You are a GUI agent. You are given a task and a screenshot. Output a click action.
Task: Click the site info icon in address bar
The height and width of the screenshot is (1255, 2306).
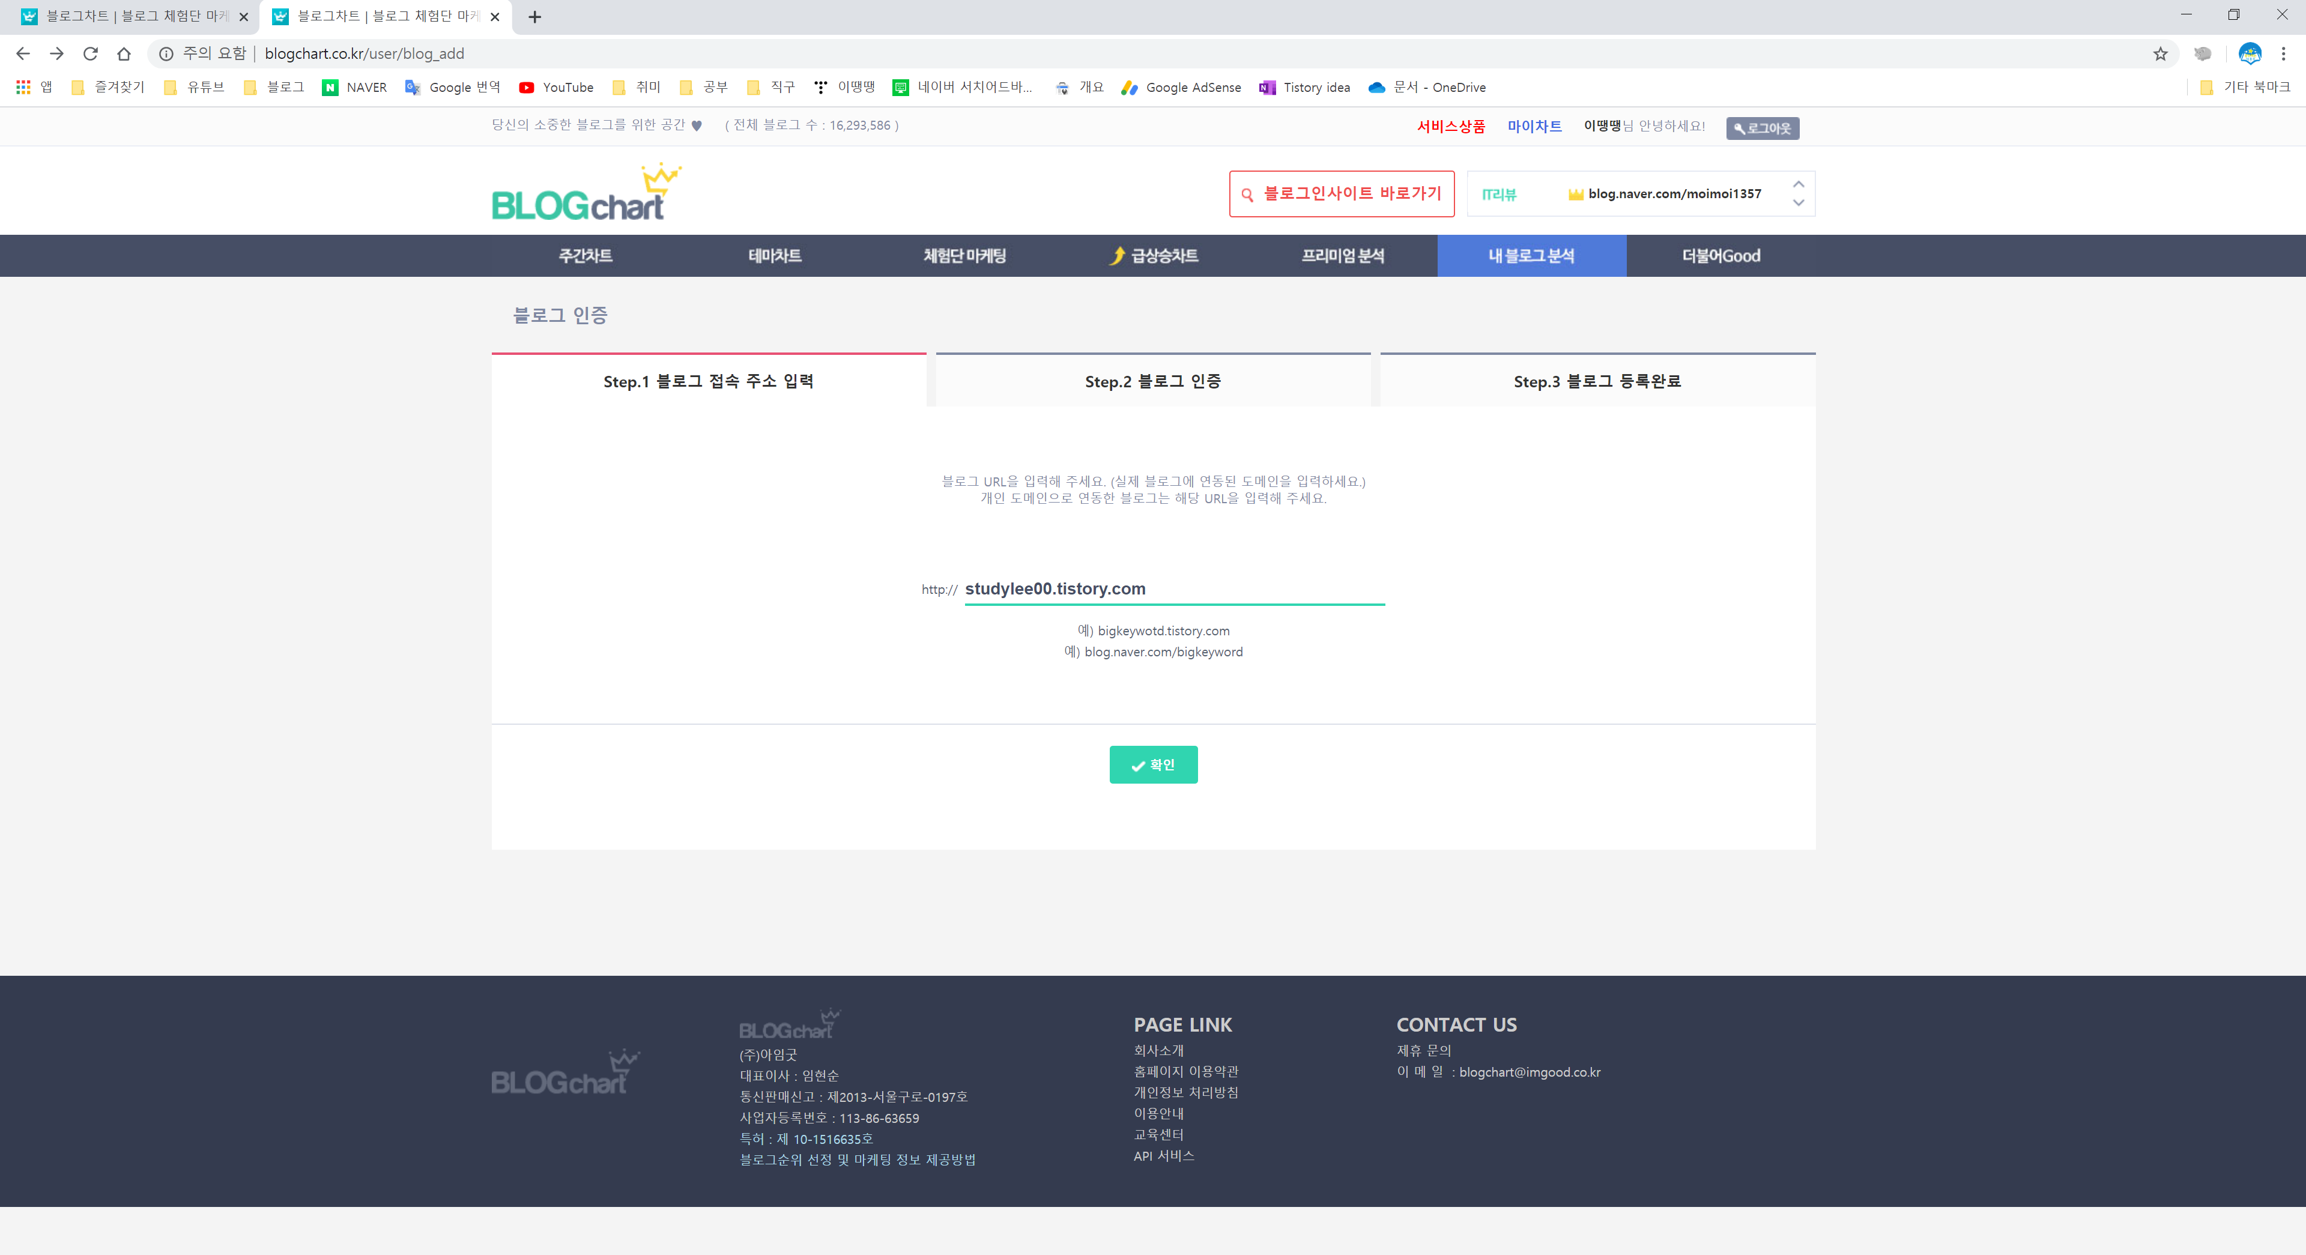[166, 53]
